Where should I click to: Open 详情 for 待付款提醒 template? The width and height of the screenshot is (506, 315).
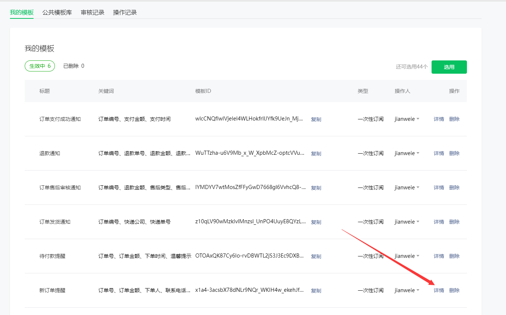(x=439, y=256)
